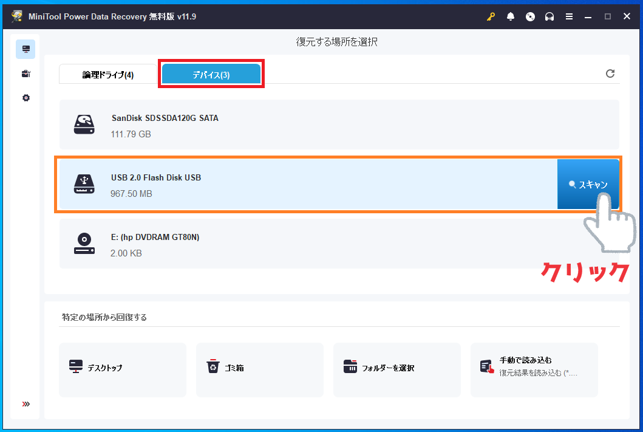The image size is (643, 432).
Task: Click the recycle bin icon
Action: [213, 366]
